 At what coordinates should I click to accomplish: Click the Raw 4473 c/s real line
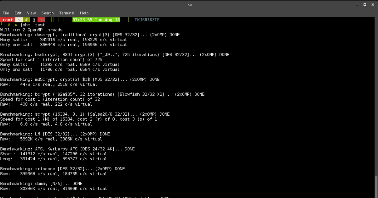(x=49, y=84)
